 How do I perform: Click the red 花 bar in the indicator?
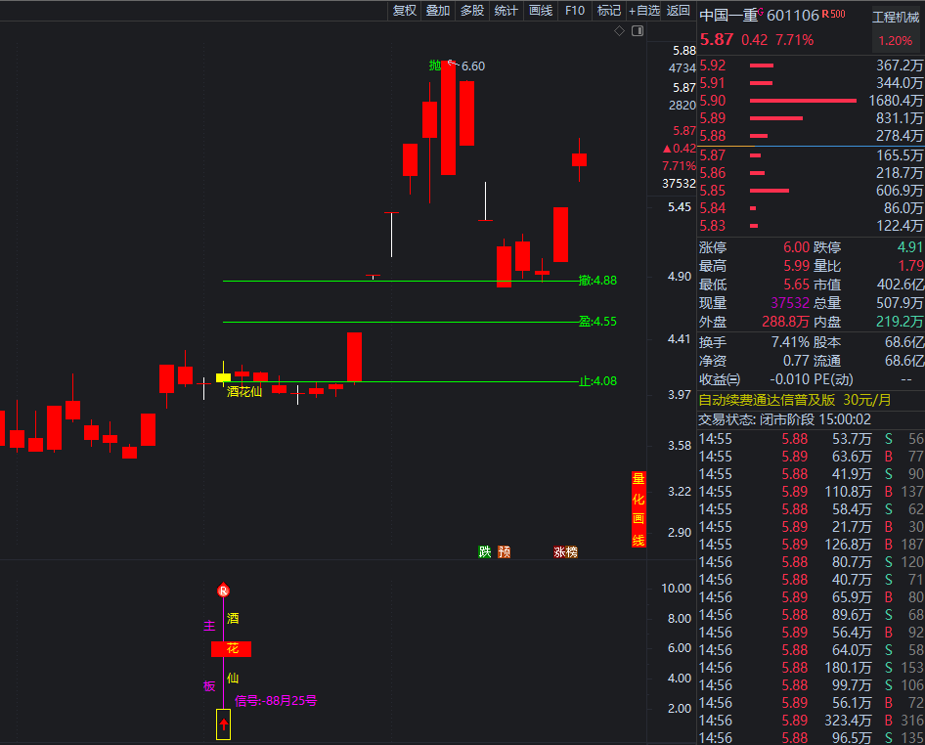(x=232, y=649)
